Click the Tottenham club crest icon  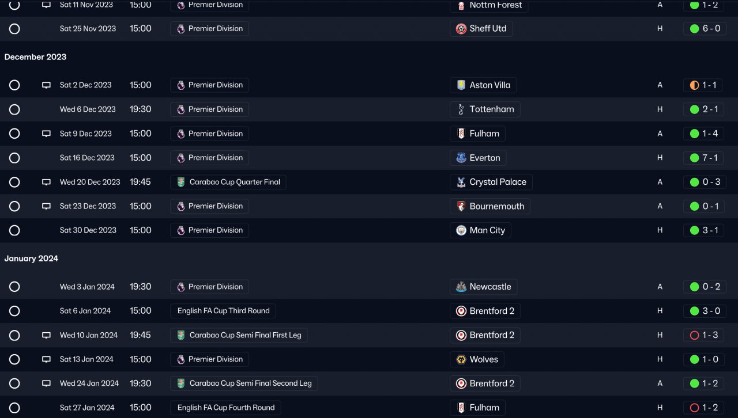461,109
